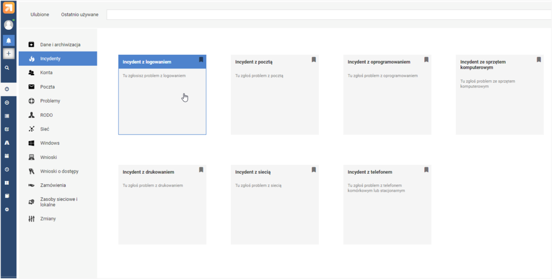
Task: Open the Zmiany category with sliders icon
Action: (58, 219)
